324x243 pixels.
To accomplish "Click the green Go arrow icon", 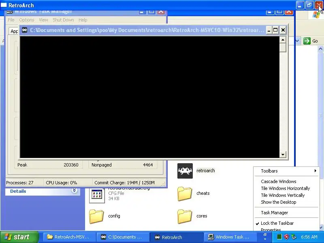I will 307,41.
